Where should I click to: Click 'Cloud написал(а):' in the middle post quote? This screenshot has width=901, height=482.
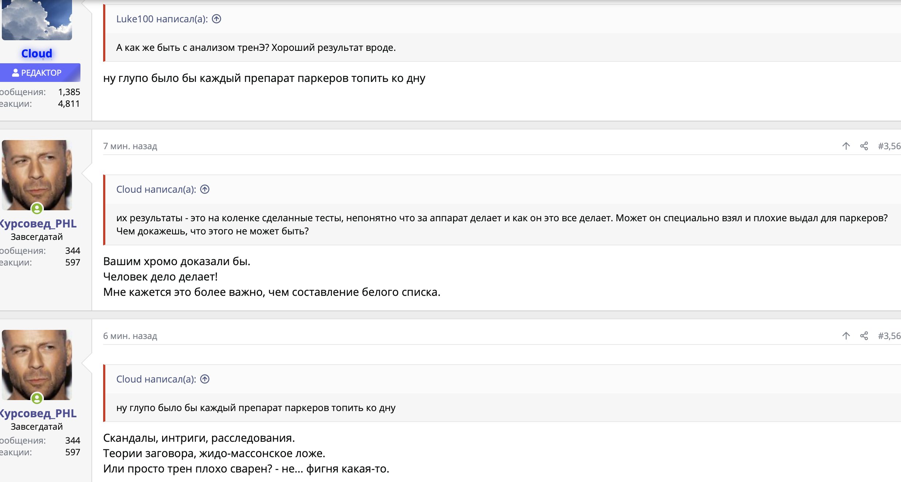156,189
